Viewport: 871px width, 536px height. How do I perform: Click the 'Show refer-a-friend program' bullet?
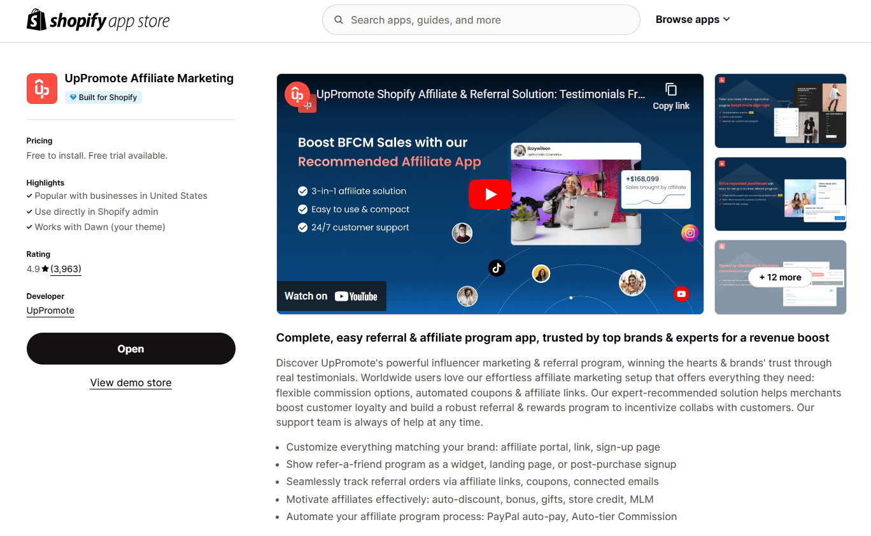pos(481,465)
